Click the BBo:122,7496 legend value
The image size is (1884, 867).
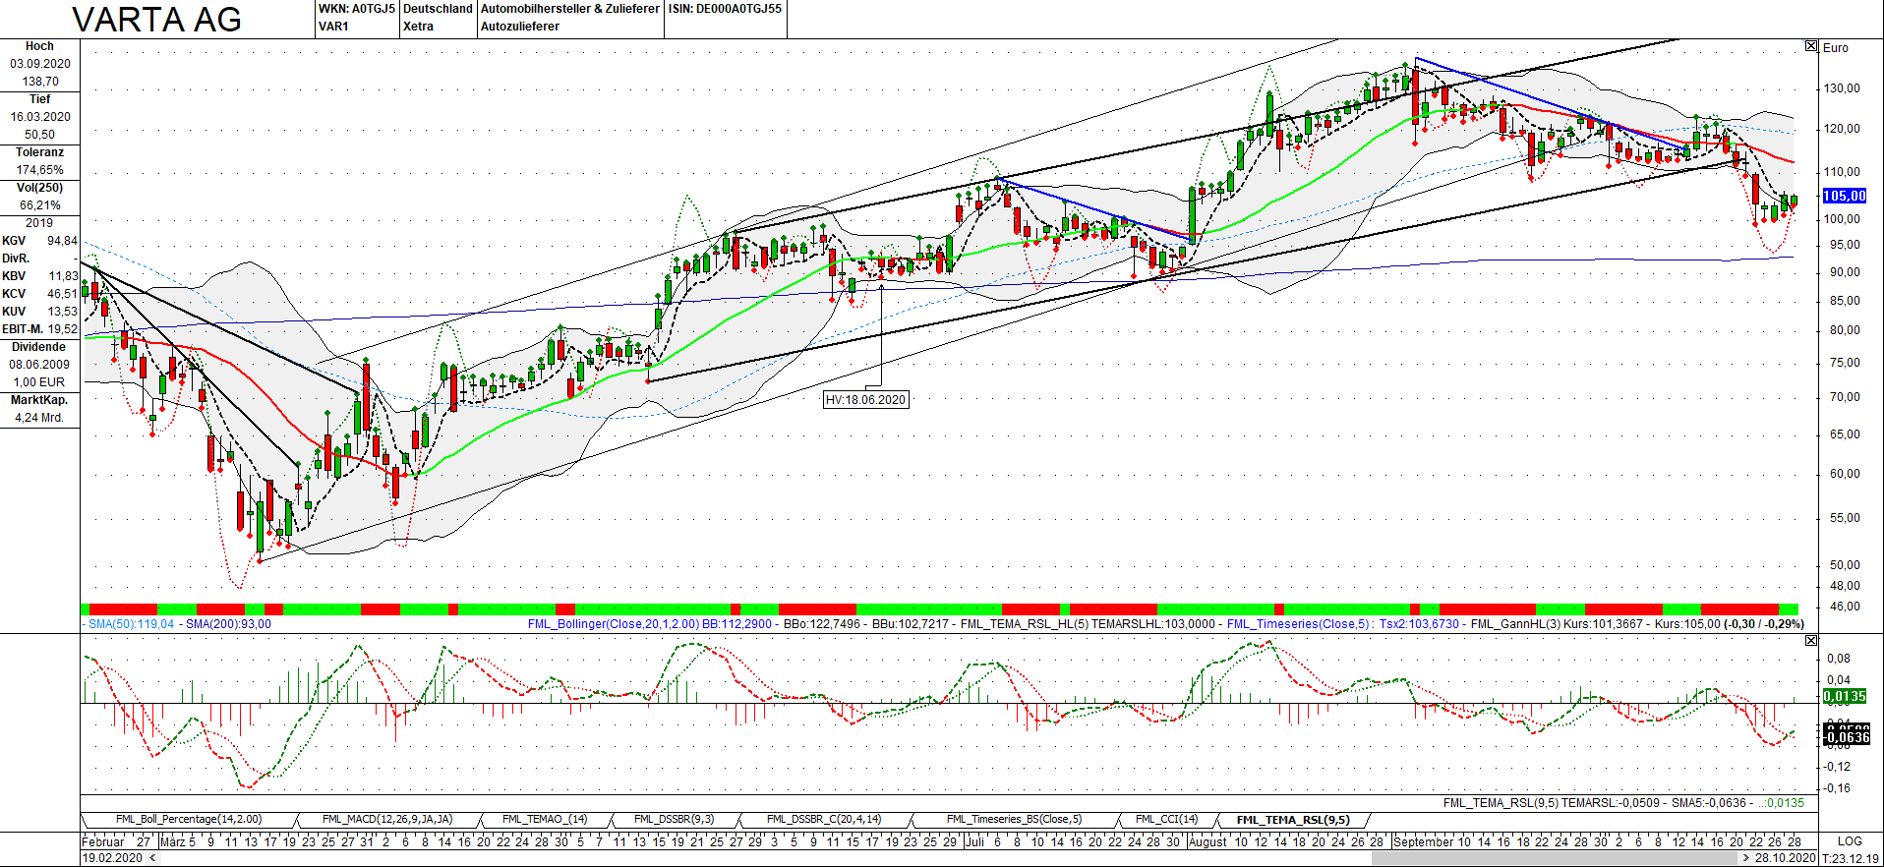(822, 624)
